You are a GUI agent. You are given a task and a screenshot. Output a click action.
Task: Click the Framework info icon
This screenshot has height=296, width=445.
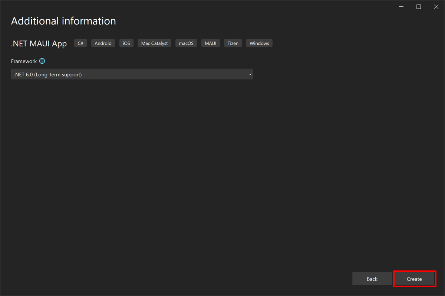pyautogui.click(x=42, y=61)
